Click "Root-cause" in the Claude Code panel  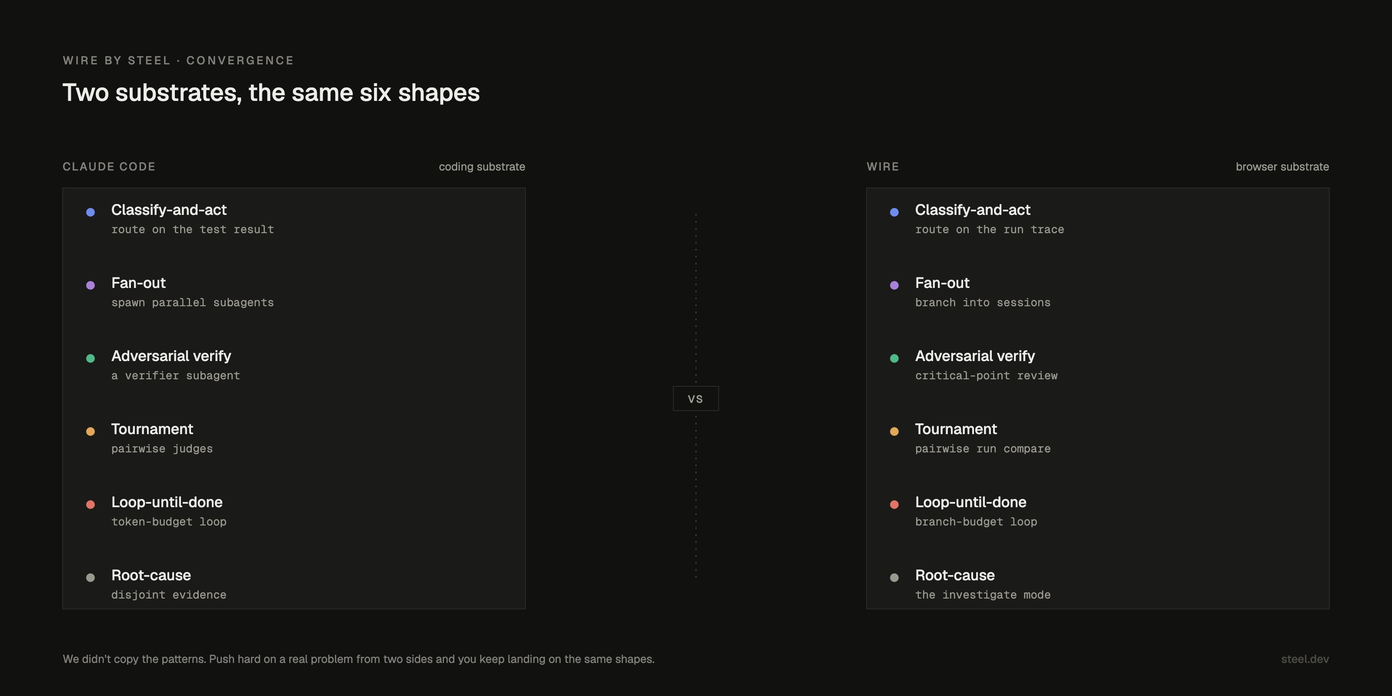click(151, 575)
